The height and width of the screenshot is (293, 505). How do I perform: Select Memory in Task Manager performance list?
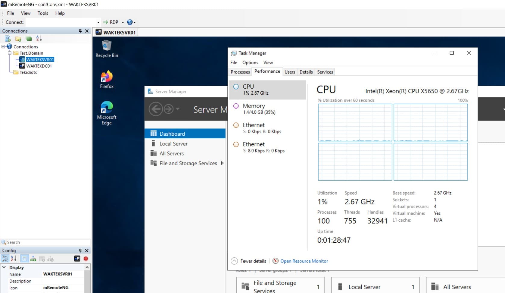tap(267, 109)
